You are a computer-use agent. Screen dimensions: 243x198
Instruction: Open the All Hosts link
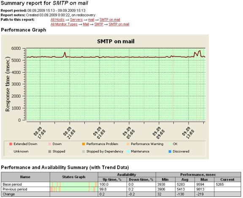coord(57,20)
